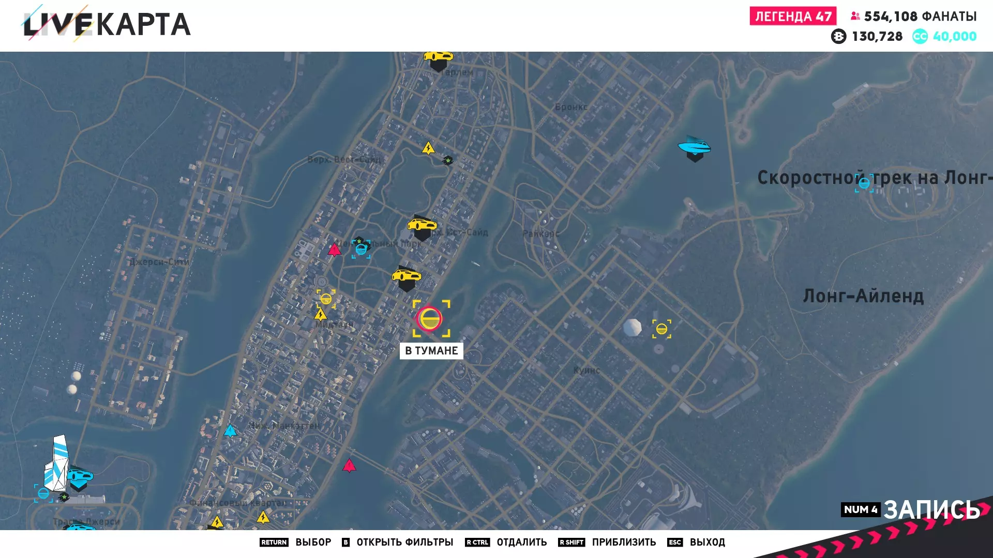Click the yellow skill marker in Queens
Viewport: 993px width, 558px height.
[x=661, y=329]
